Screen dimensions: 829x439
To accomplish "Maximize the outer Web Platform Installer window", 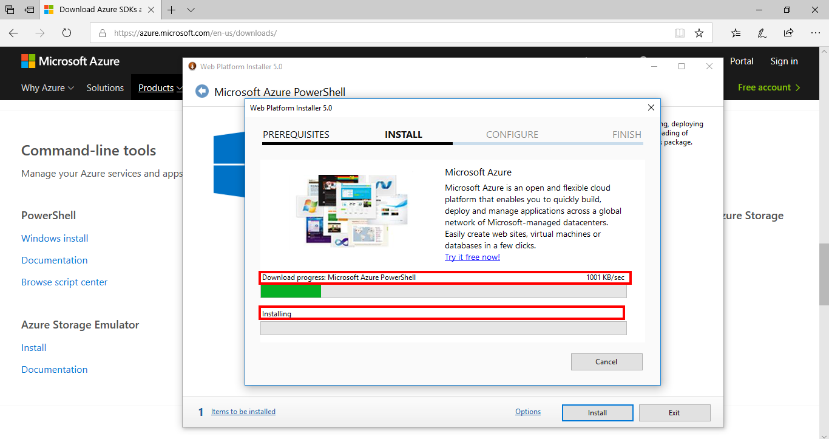I will [x=682, y=66].
